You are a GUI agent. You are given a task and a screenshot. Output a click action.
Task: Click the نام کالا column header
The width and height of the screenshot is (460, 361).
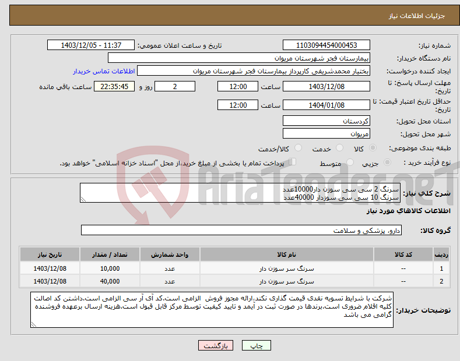tap(287, 254)
